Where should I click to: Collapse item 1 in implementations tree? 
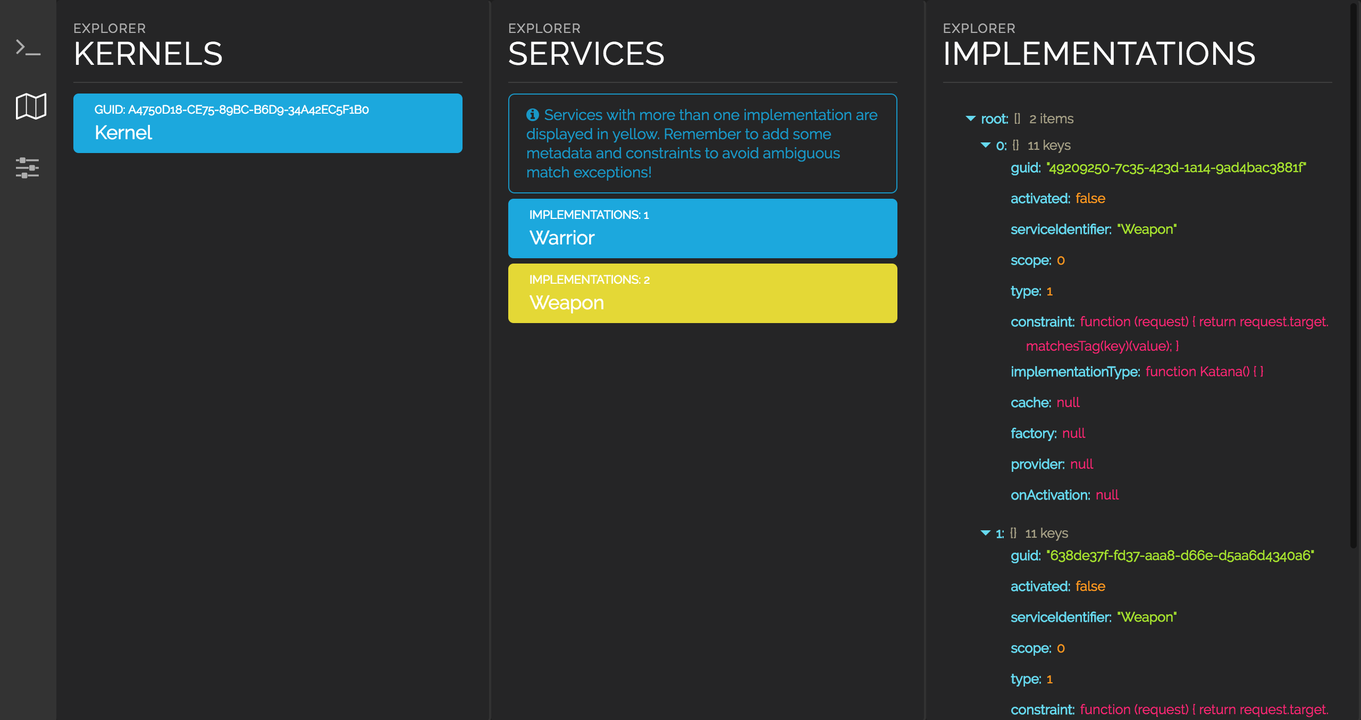986,533
